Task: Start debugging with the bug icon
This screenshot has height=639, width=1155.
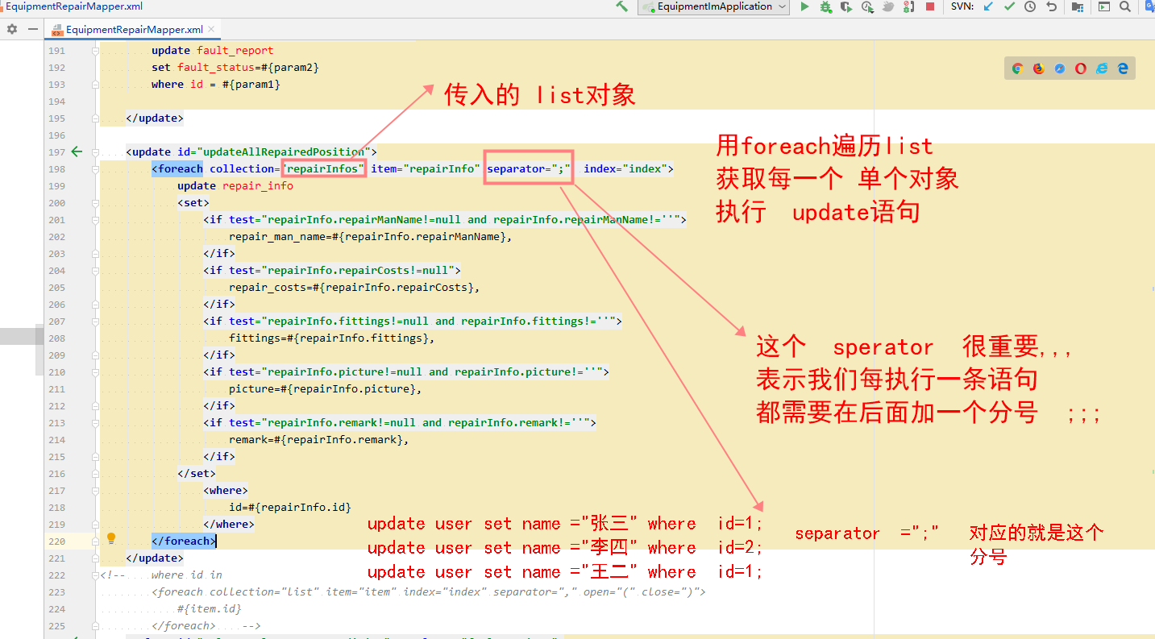Action: [x=825, y=7]
